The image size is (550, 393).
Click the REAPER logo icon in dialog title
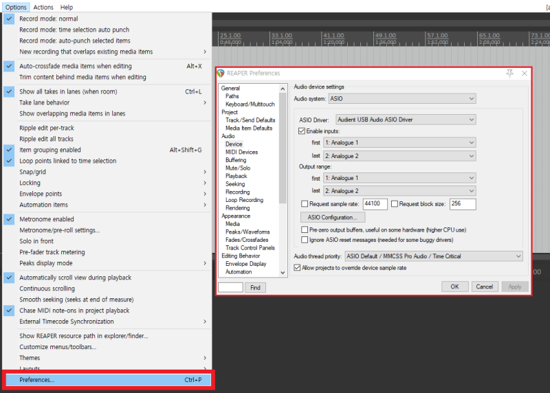(x=221, y=74)
